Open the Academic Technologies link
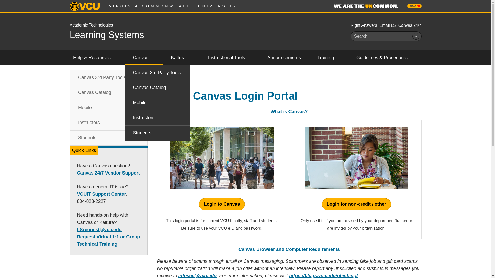495x278 pixels. (x=91, y=25)
